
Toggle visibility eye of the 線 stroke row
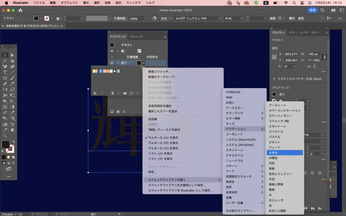click(112, 51)
